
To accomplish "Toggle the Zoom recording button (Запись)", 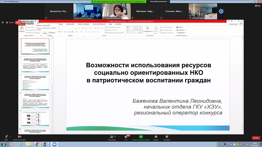I will click(x=156, y=138).
